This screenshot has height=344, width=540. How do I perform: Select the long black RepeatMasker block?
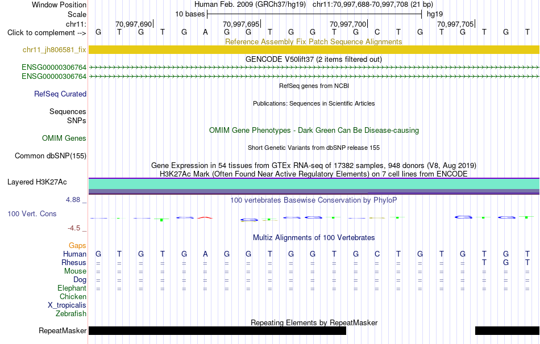[x=217, y=330]
